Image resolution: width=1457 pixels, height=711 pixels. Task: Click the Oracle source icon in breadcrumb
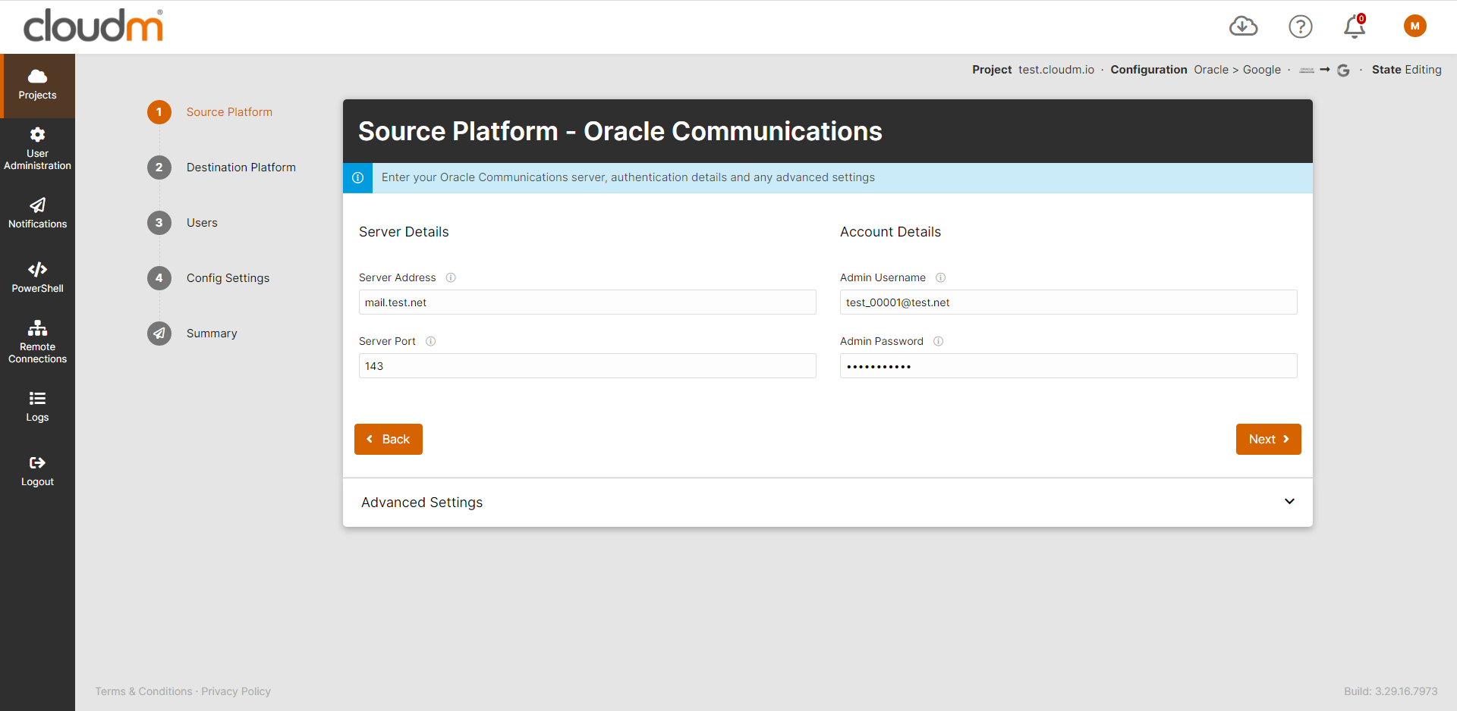(x=1307, y=70)
